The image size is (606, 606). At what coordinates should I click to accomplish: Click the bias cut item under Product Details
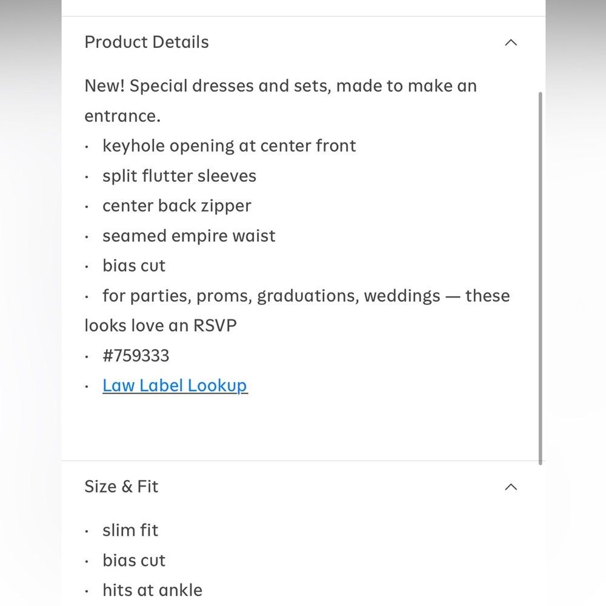[134, 266]
